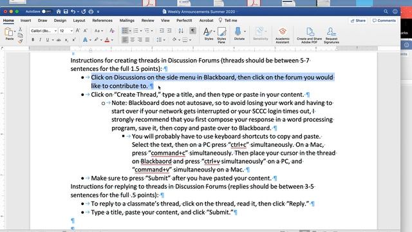Apply the text highlight color pen
The width and height of the screenshot is (412, 232).
pos(96,40)
